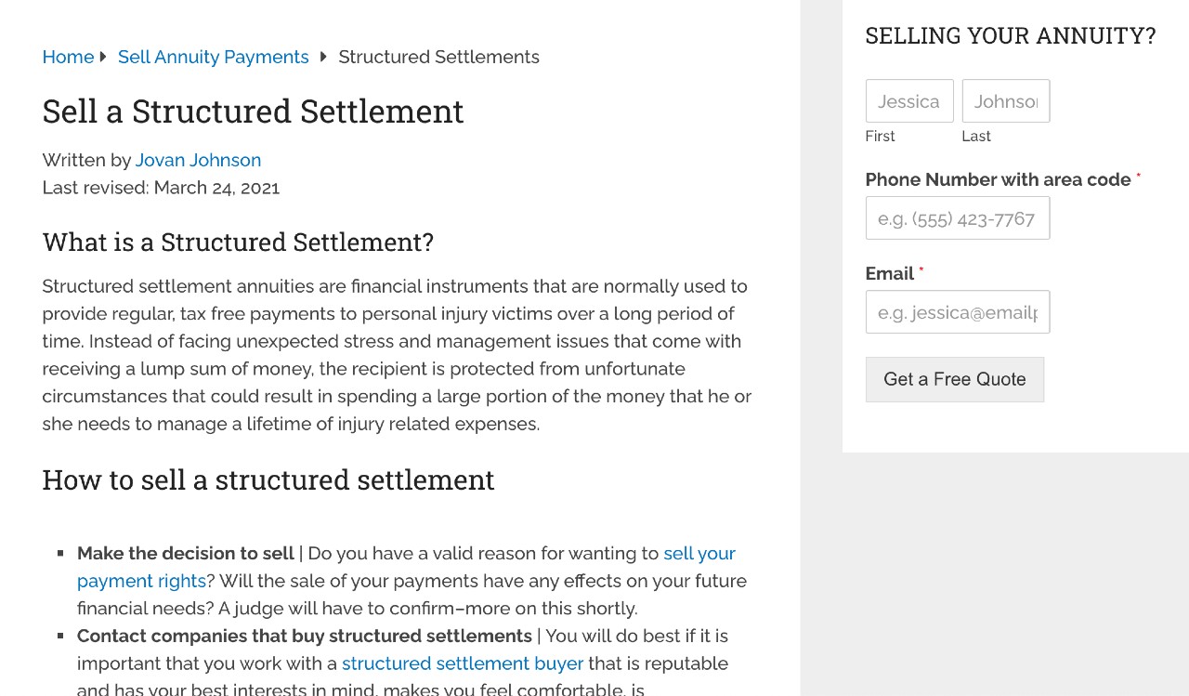Click the Email address input field
This screenshot has width=1189, height=696.
tap(957, 311)
